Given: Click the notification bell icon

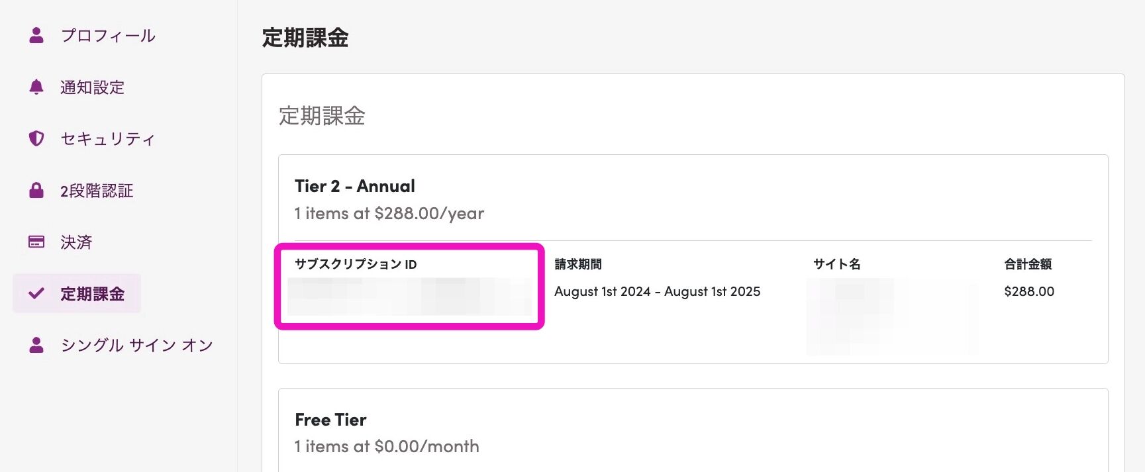Looking at the screenshot, I should [36, 87].
